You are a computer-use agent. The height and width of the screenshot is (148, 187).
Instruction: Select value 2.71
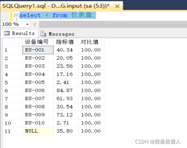pos(66,123)
